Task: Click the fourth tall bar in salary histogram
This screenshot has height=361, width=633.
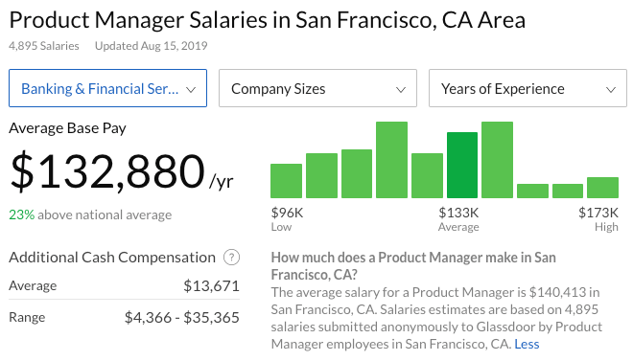Action: (x=391, y=160)
